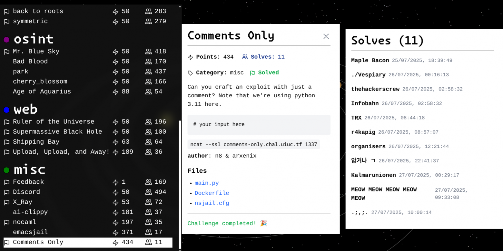Click the people icon next to Solves: 11
Screen dimensions: 503x251
245,57
